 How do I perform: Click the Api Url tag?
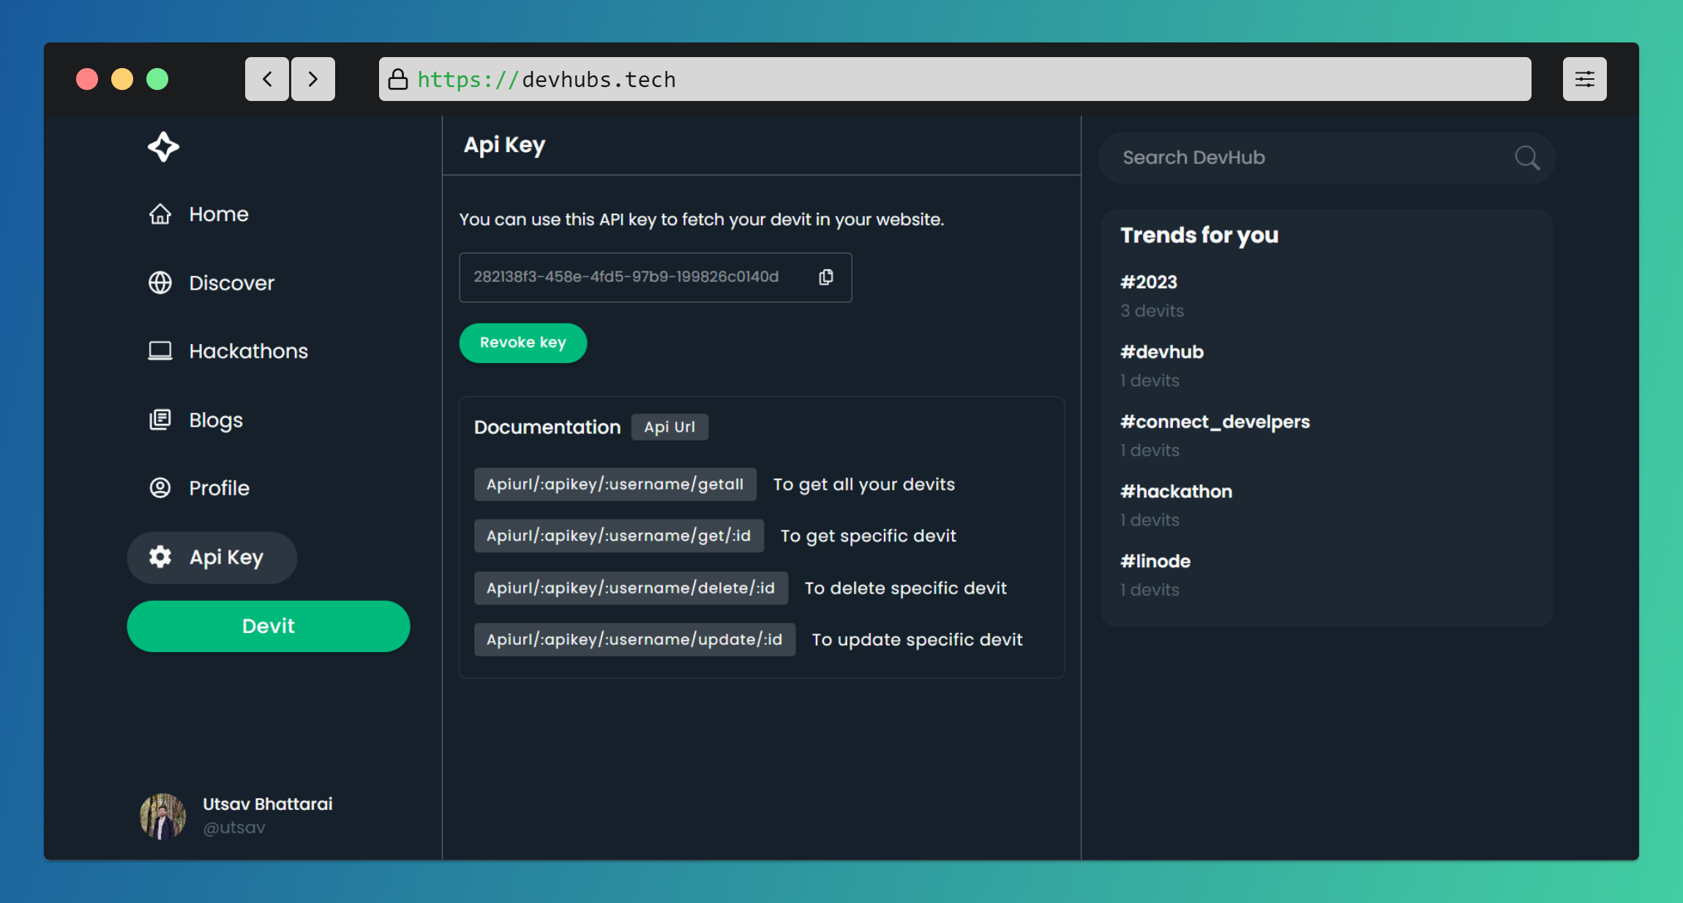[670, 427]
